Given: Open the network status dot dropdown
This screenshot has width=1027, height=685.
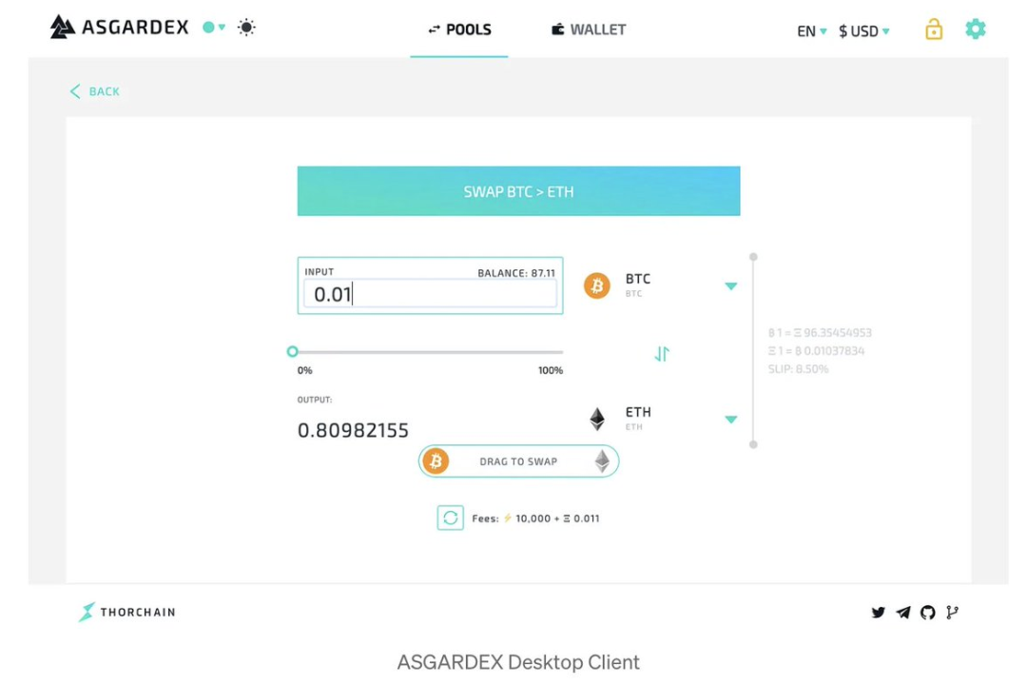Looking at the screenshot, I should click(x=214, y=28).
